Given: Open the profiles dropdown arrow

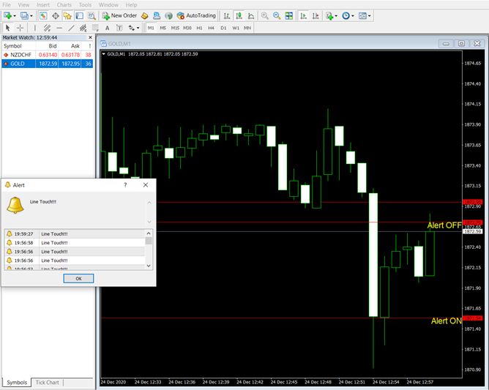Looking at the screenshot, I should pyautogui.click(x=32, y=15).
